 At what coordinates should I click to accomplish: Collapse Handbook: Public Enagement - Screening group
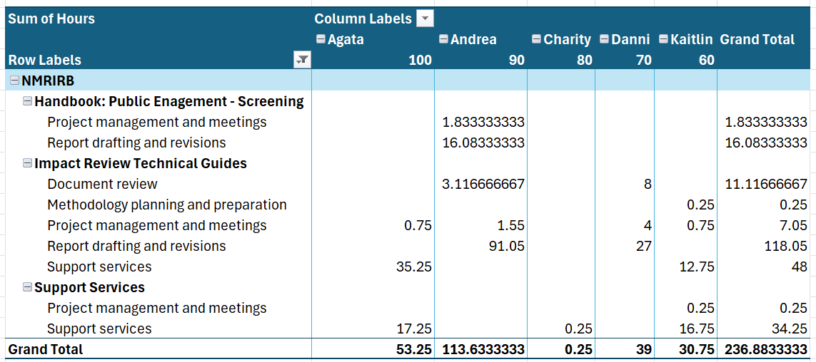pos(28,102)
